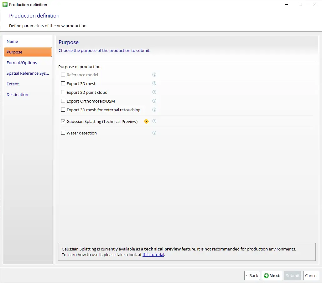Click info icon beside Export 3D point cloud
The width and height of the screenshot is (322, 283).
click(x=154, y=92)
